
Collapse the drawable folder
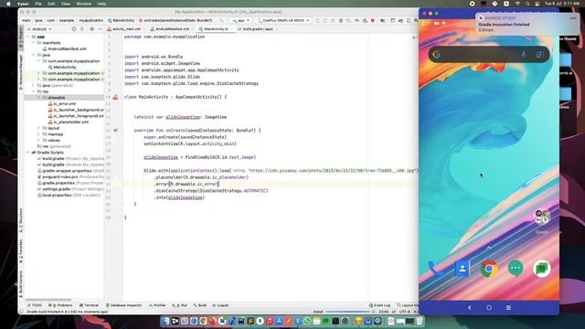(x=38, y=98)
